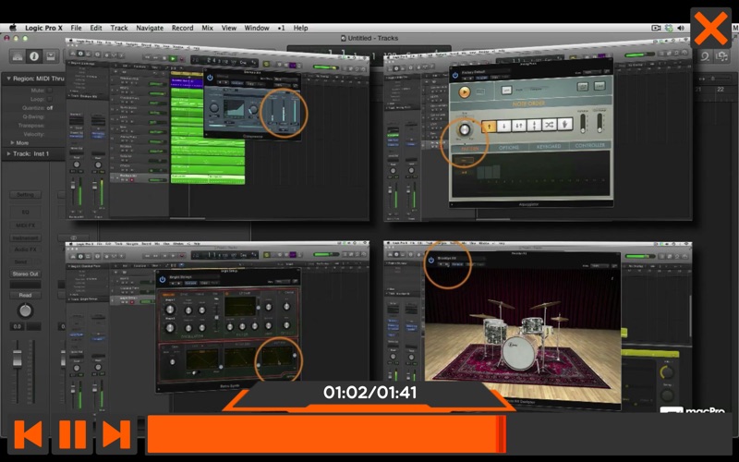Click the 0.0 volume value field
This screenshot has height=462, width=739.
point(18,326)
